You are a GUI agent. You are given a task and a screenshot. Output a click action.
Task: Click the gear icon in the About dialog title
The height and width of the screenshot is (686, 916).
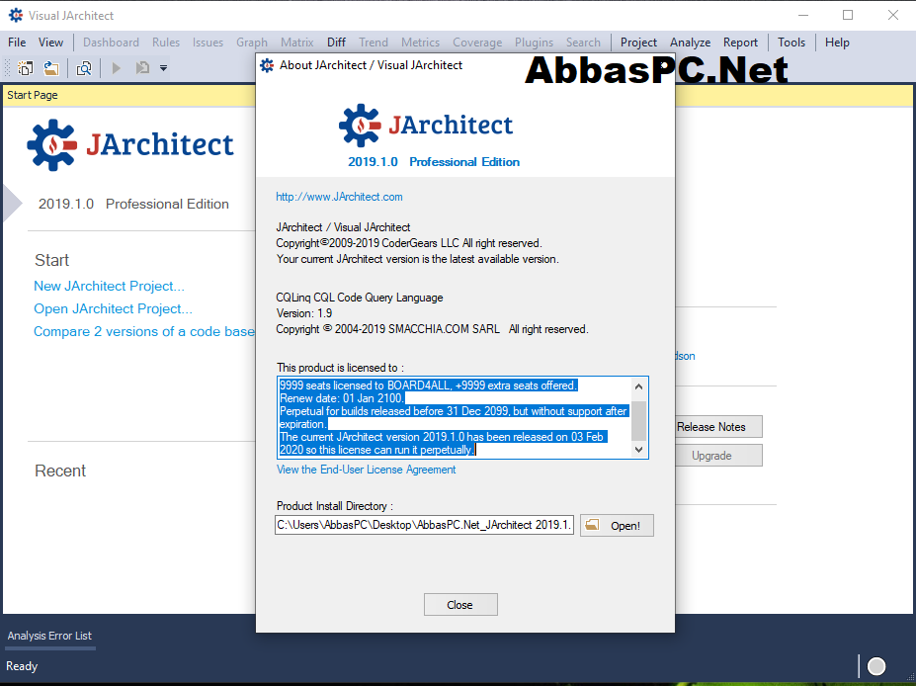tap(267, 65)
